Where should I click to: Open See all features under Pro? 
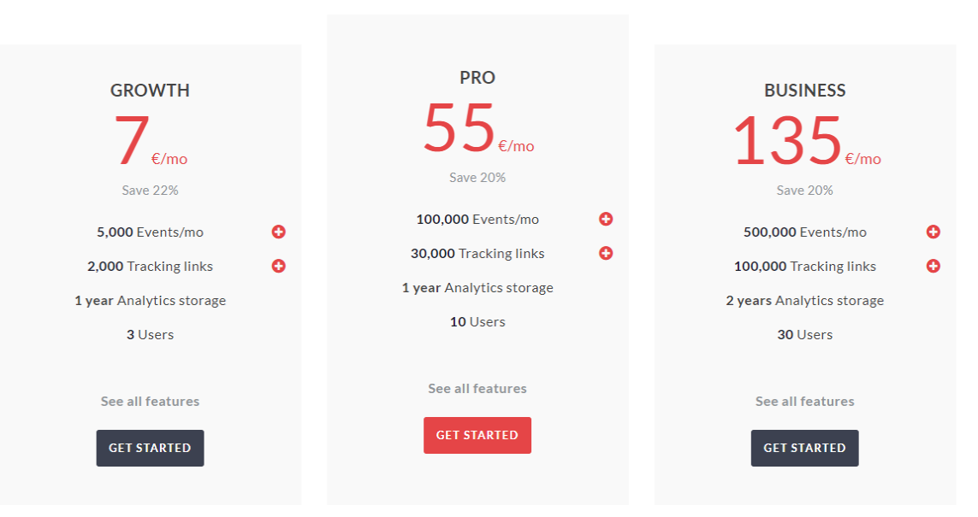477,389
